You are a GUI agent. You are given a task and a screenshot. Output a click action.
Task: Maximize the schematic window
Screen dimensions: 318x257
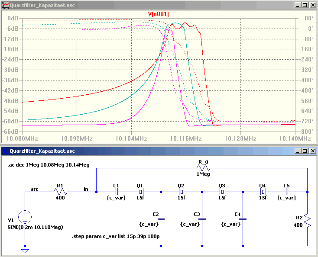(305, 151)
